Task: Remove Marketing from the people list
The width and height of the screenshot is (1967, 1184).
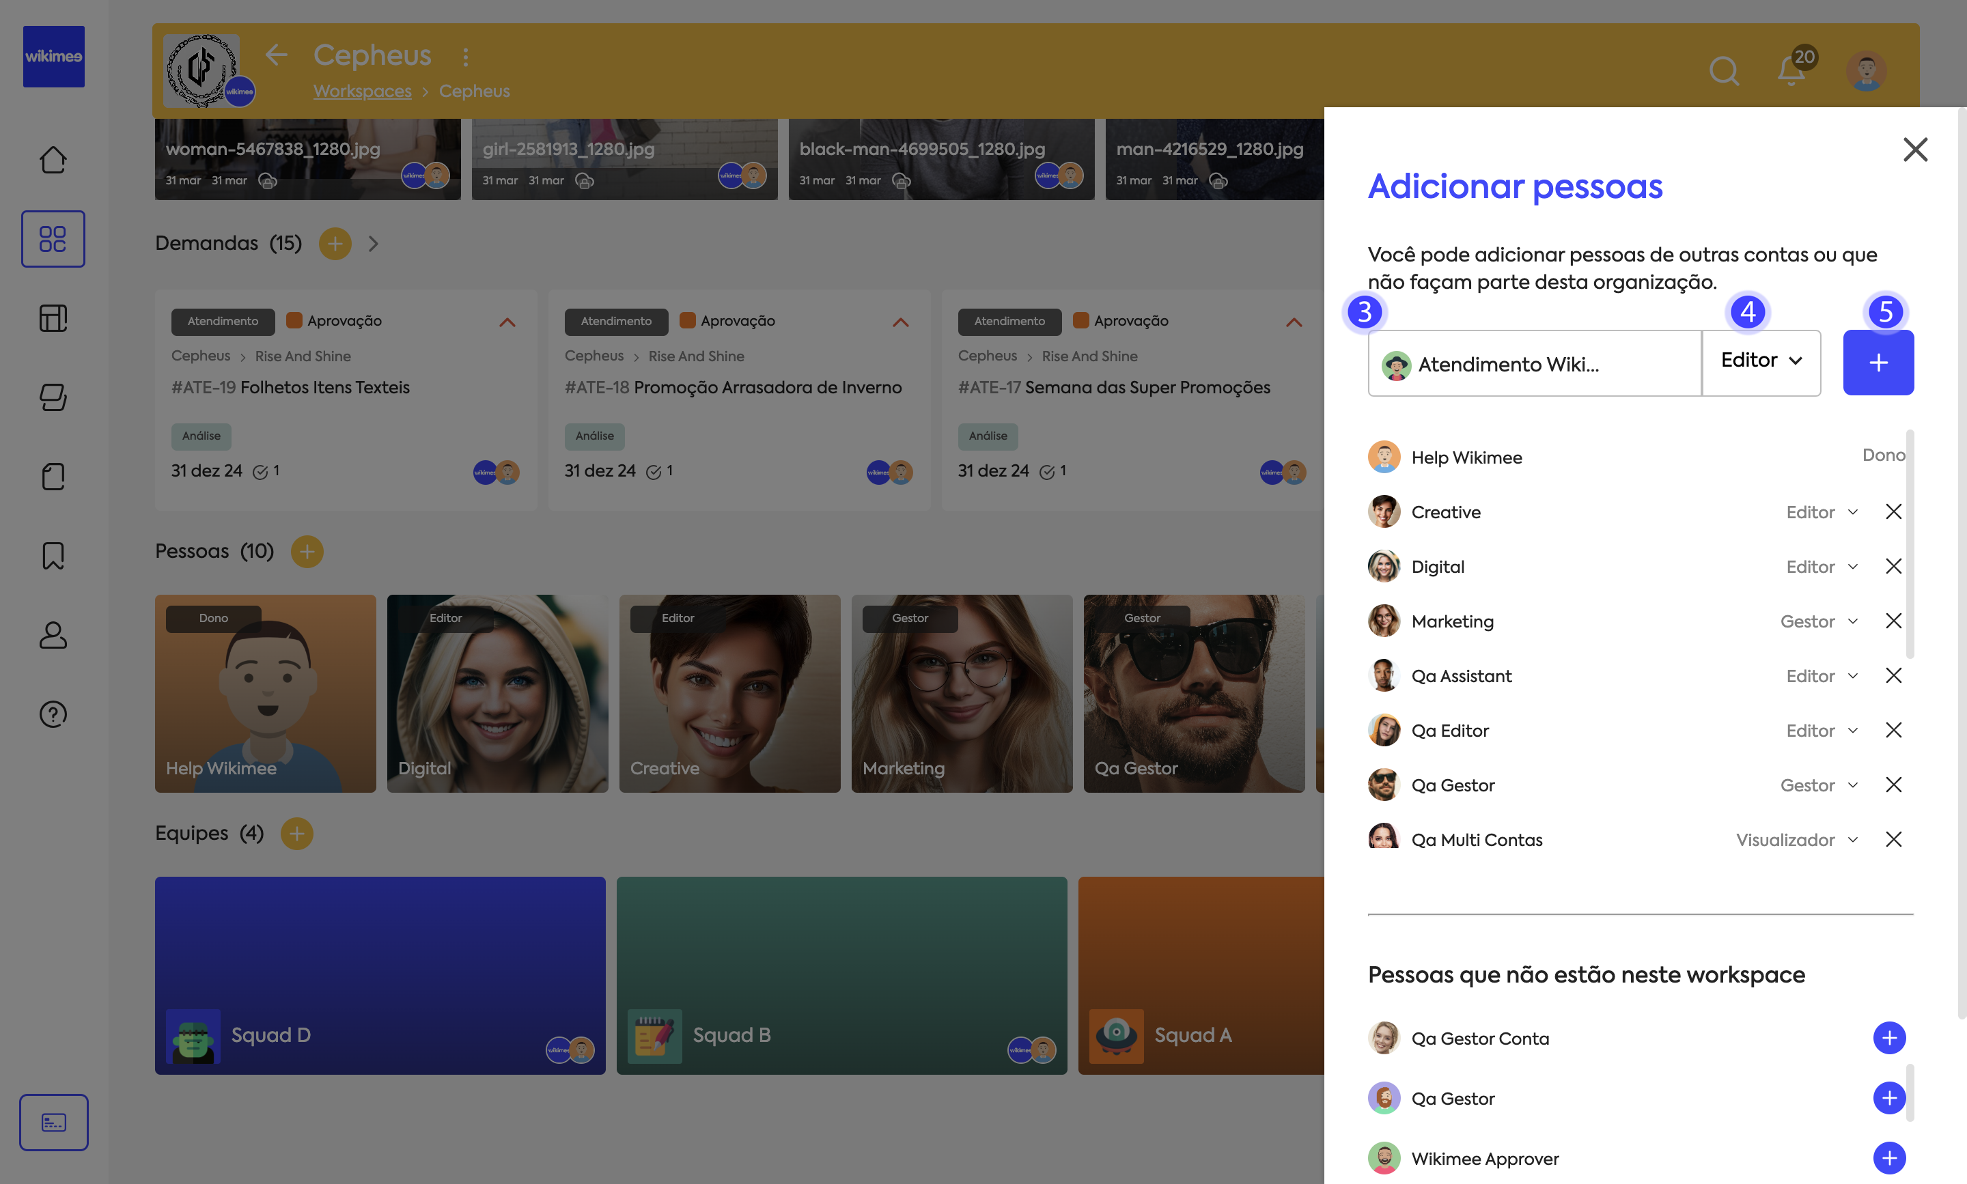Action: pyautogui.click(x=1893, y=621)
